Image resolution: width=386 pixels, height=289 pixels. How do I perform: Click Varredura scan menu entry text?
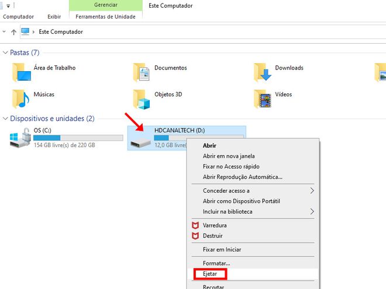point(215,225)
